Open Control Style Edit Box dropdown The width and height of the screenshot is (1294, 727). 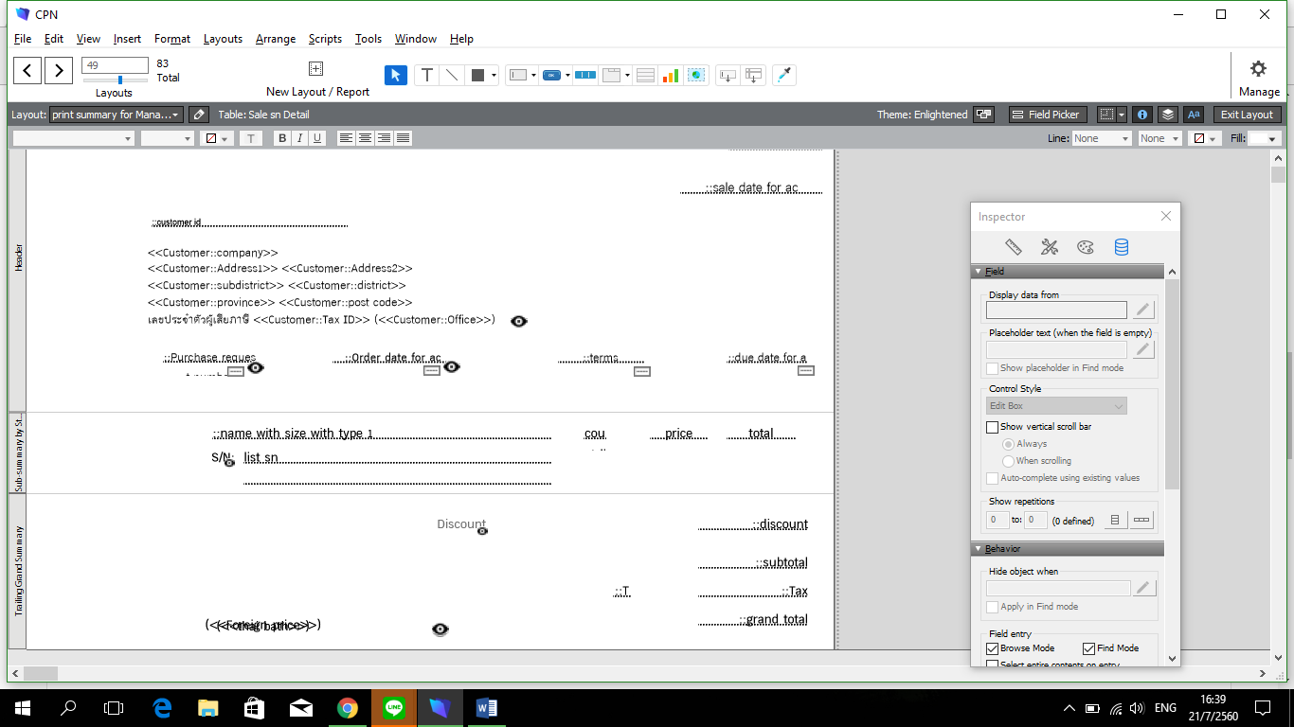point(1056,406)
